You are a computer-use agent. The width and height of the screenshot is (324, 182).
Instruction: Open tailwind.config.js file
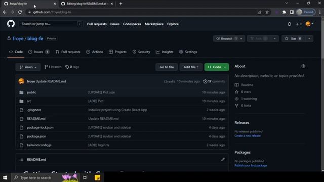[39, 145]
